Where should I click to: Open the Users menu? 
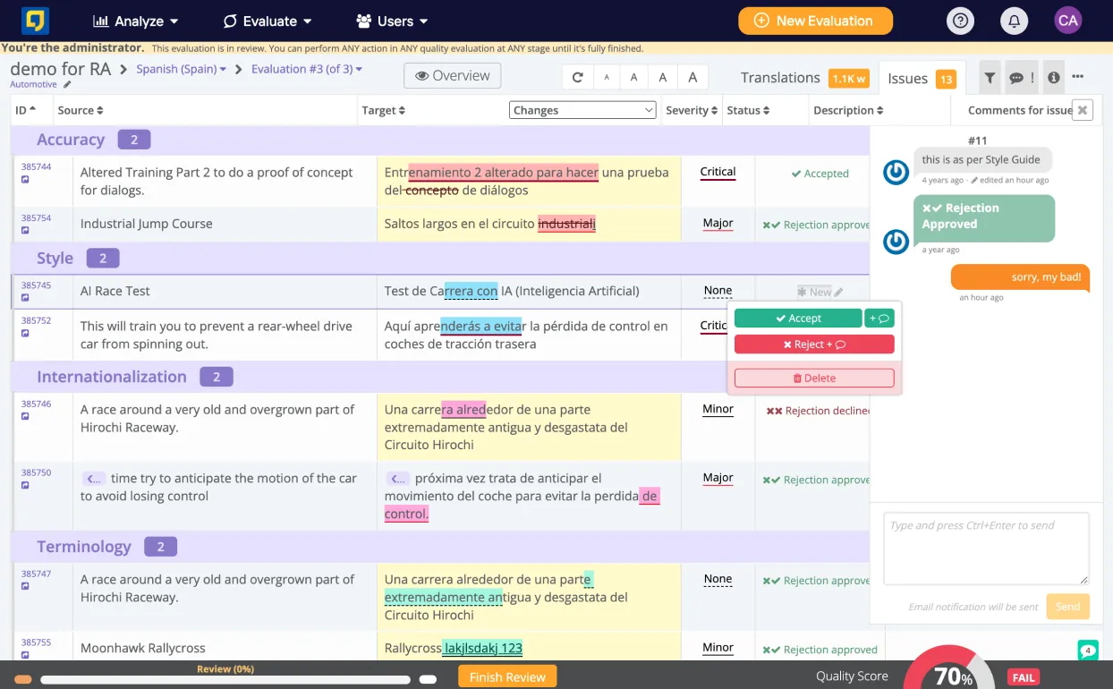pos(392,21)
